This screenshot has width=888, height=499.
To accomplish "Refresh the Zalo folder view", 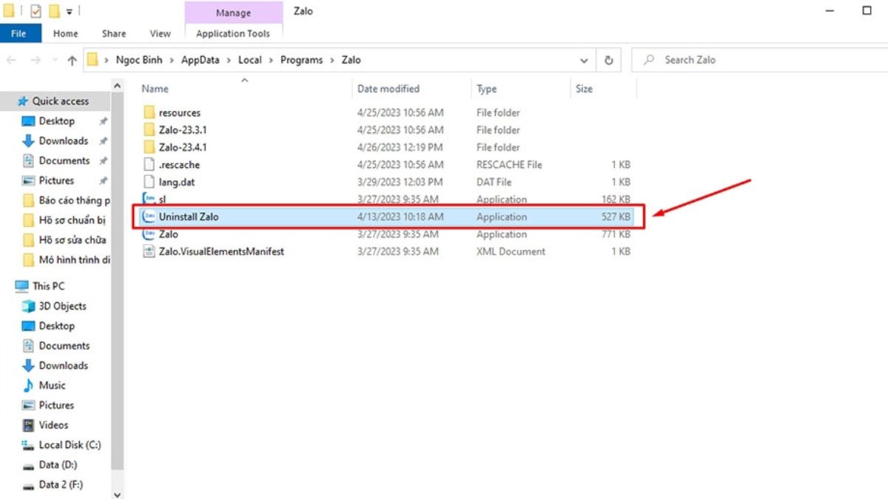I will pos(609,61).
